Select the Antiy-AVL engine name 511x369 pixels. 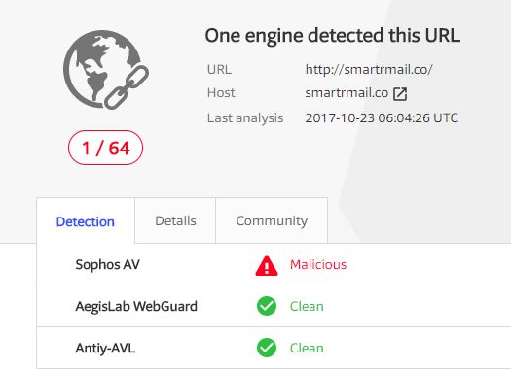click(x=105, y=349)
